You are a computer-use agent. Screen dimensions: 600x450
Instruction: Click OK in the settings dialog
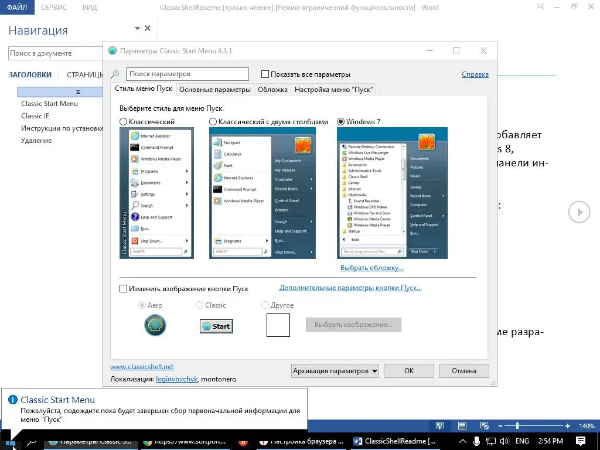click(408, 371)
